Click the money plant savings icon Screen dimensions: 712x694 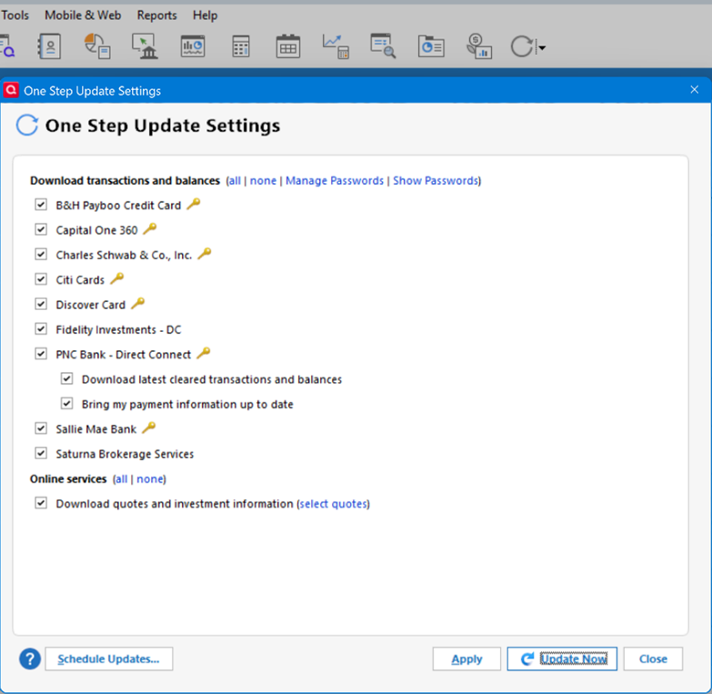click(x=479, y=45)
